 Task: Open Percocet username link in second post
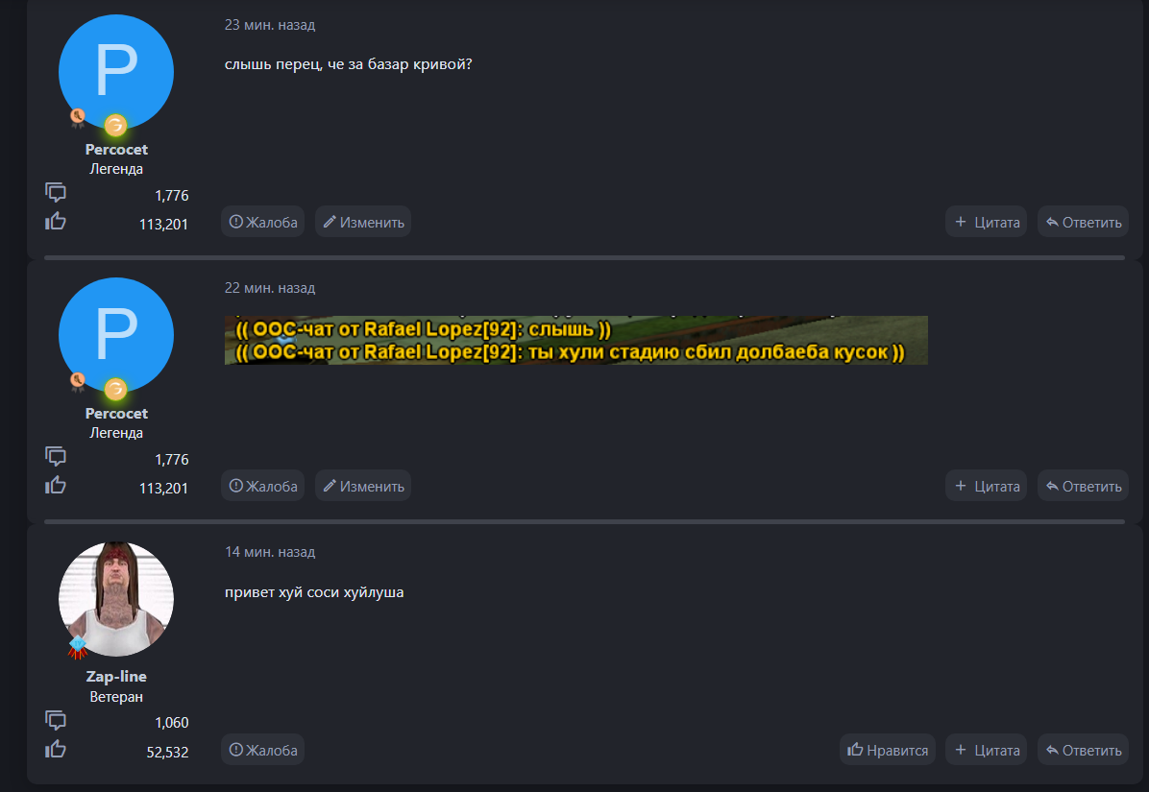click(116, 413)
